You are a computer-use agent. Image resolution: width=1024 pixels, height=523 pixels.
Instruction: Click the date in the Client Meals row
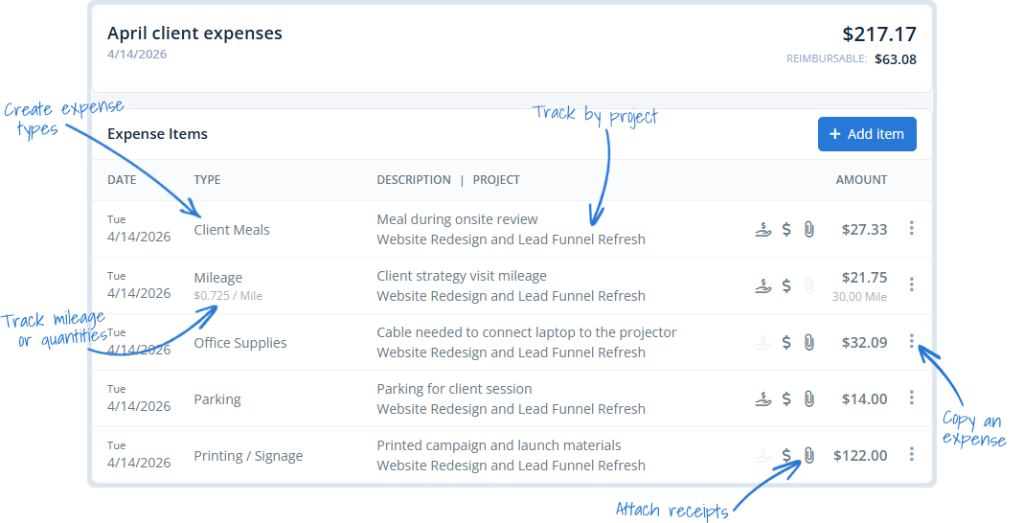pos(139,237)
